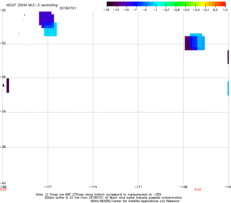Click the color bar label 0.0

215,10
